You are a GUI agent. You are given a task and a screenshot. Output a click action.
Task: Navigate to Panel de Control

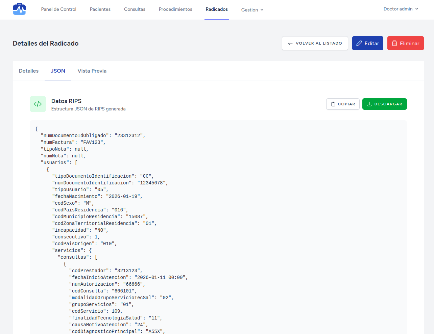[58, 9]
